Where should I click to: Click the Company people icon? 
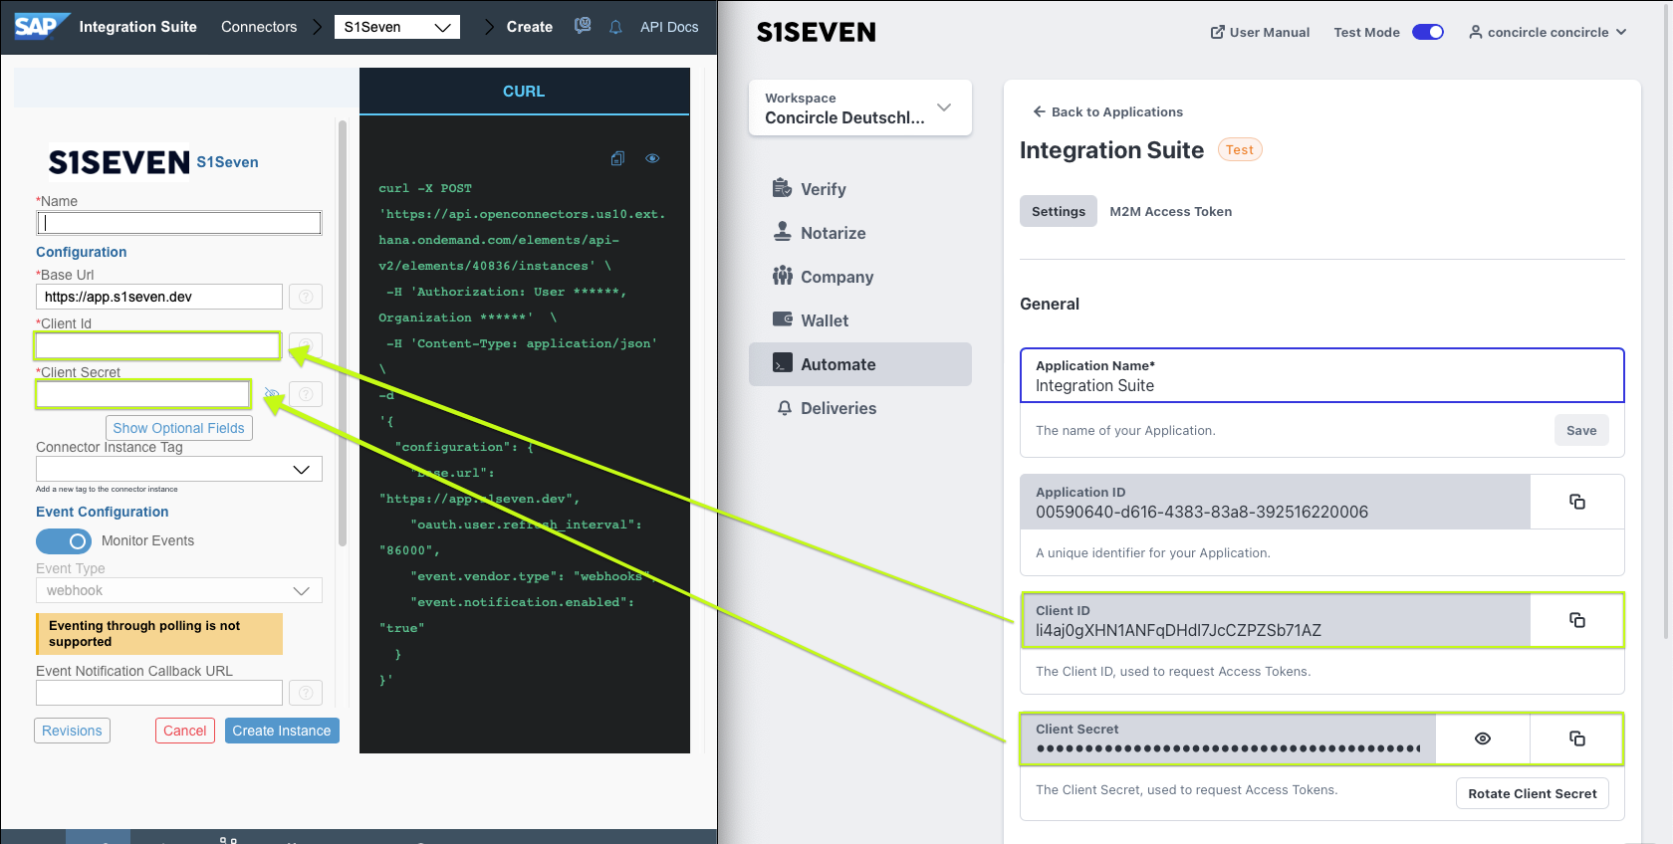pyautogui.click(x=782, y=276)
